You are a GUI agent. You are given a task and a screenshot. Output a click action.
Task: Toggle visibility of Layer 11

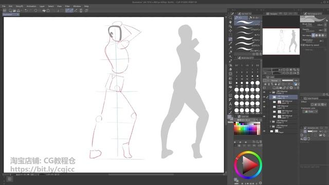coord(264,117)
